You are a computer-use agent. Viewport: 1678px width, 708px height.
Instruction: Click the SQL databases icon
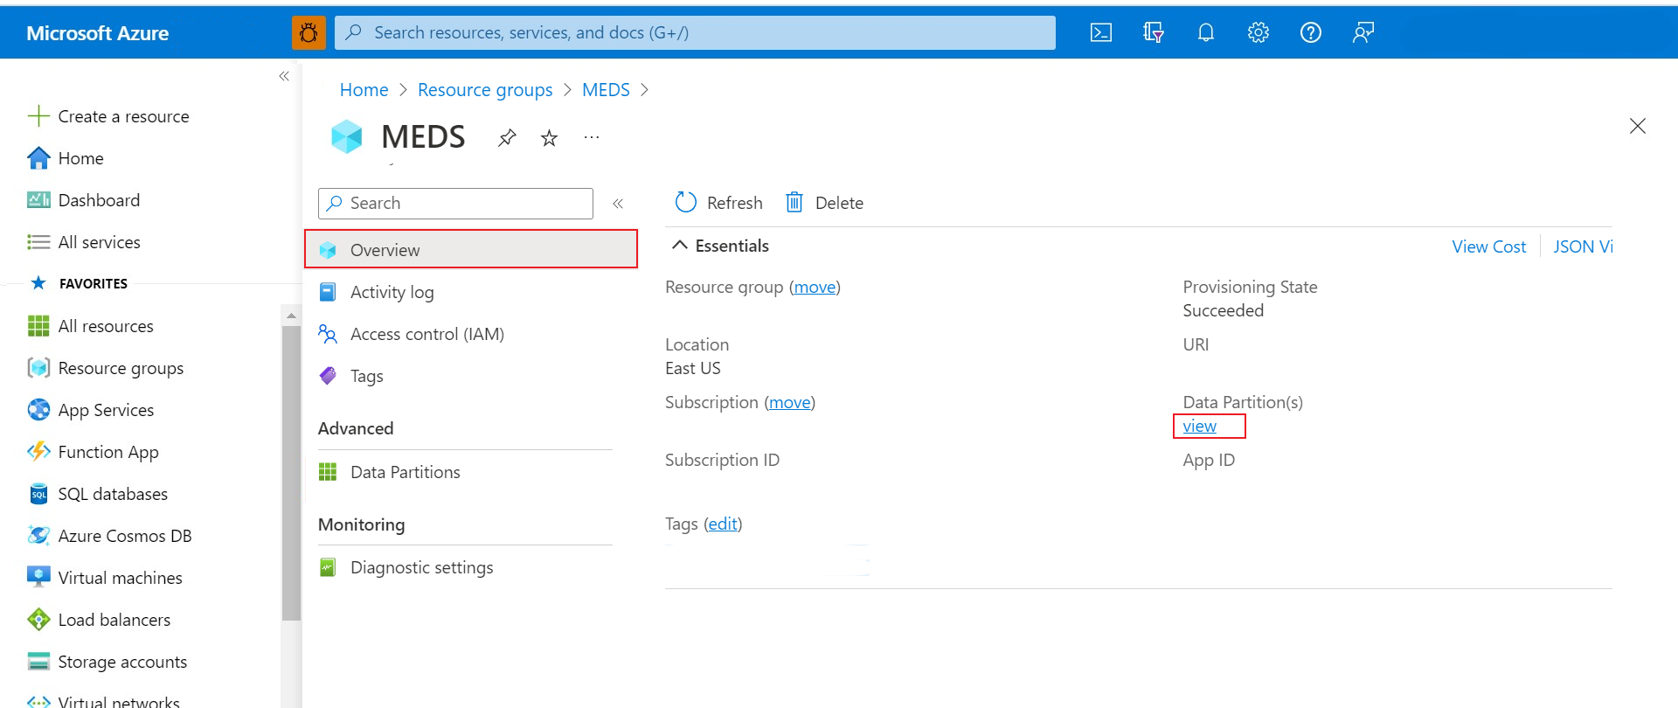38,494
